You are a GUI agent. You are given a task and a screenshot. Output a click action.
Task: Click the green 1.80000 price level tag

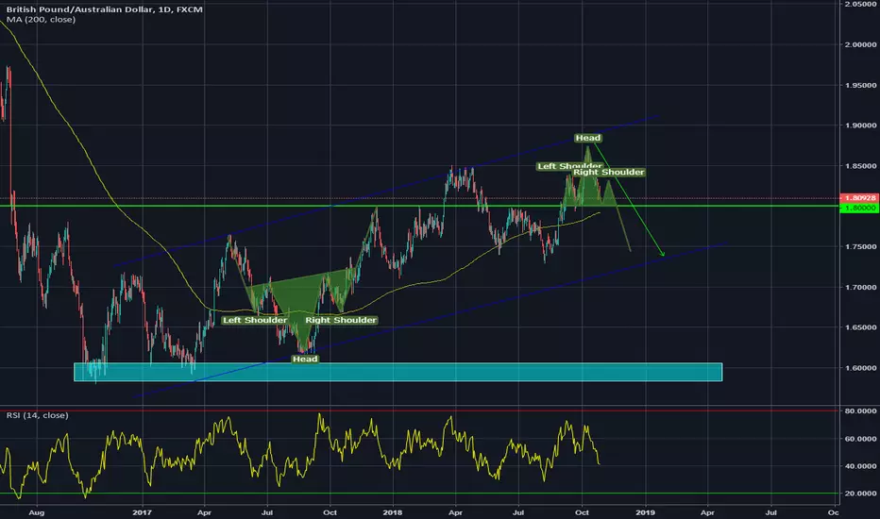(859, 208)
